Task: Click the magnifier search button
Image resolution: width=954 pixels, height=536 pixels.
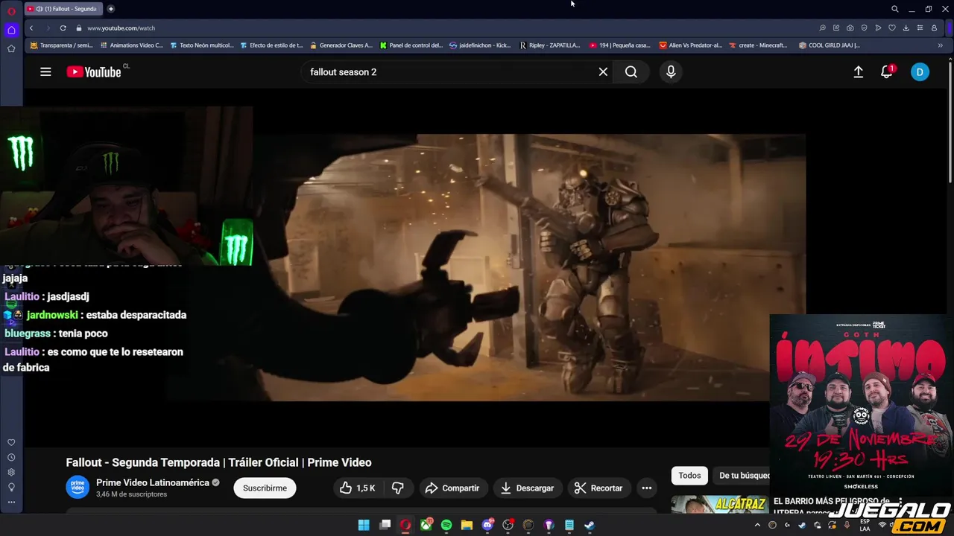Action: (631, 72)
